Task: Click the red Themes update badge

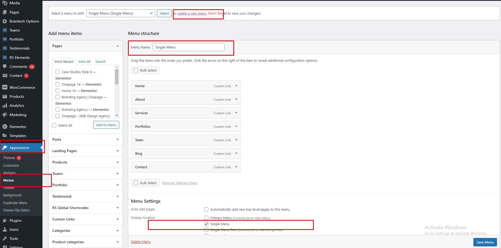Action: [x=19, y=158]
